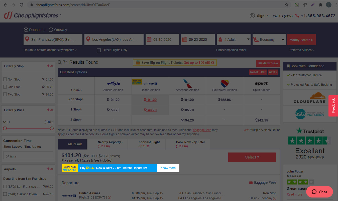Go back with the browser back arrow
Screen dimensions: 338x201
click(6, 5)
